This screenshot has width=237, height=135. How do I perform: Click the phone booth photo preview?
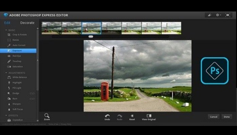[x=137, y=76]
